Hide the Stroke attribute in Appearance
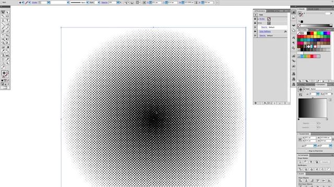Screen dimensions: 334x187 [x=255, y=19]
